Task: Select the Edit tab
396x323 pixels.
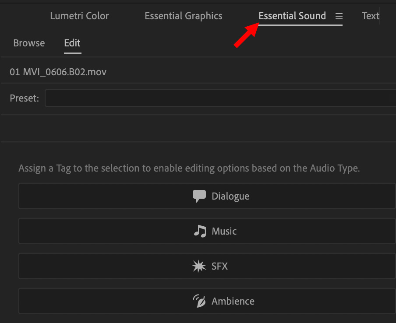Action: click(x=72, y=43)
